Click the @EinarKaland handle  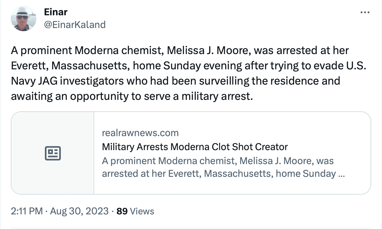(74, 24)
